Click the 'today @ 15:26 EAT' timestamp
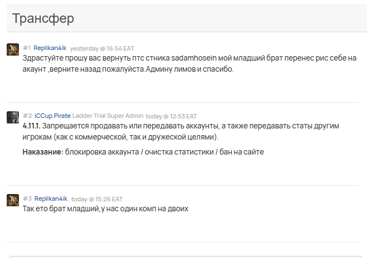This screenshot has width=367, height=258. click(x=97, y=199)
